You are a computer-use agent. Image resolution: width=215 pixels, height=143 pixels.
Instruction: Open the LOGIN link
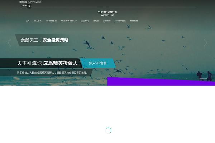coord(24,6)
